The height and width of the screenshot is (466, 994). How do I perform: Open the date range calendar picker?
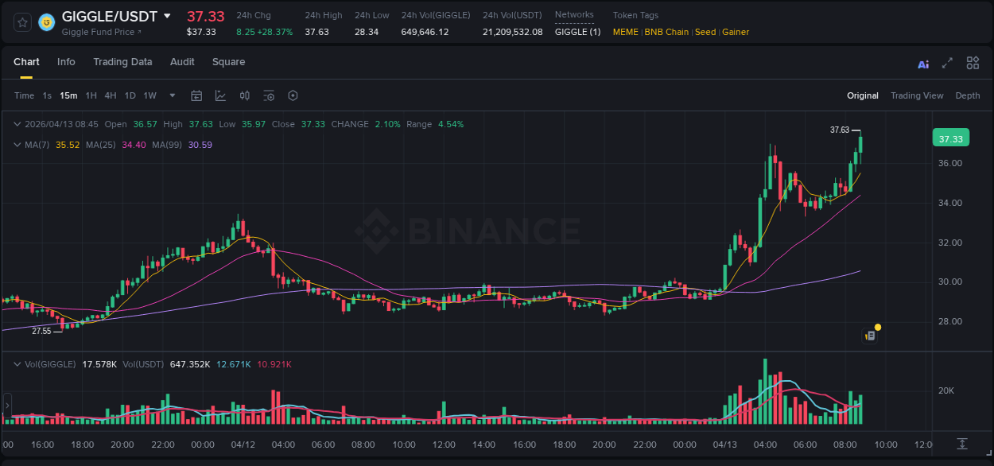click(196, 95)
